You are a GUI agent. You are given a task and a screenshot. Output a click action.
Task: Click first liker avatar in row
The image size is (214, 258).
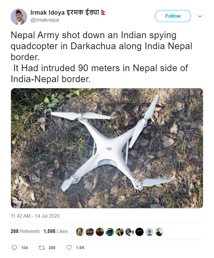pos(80,232)
